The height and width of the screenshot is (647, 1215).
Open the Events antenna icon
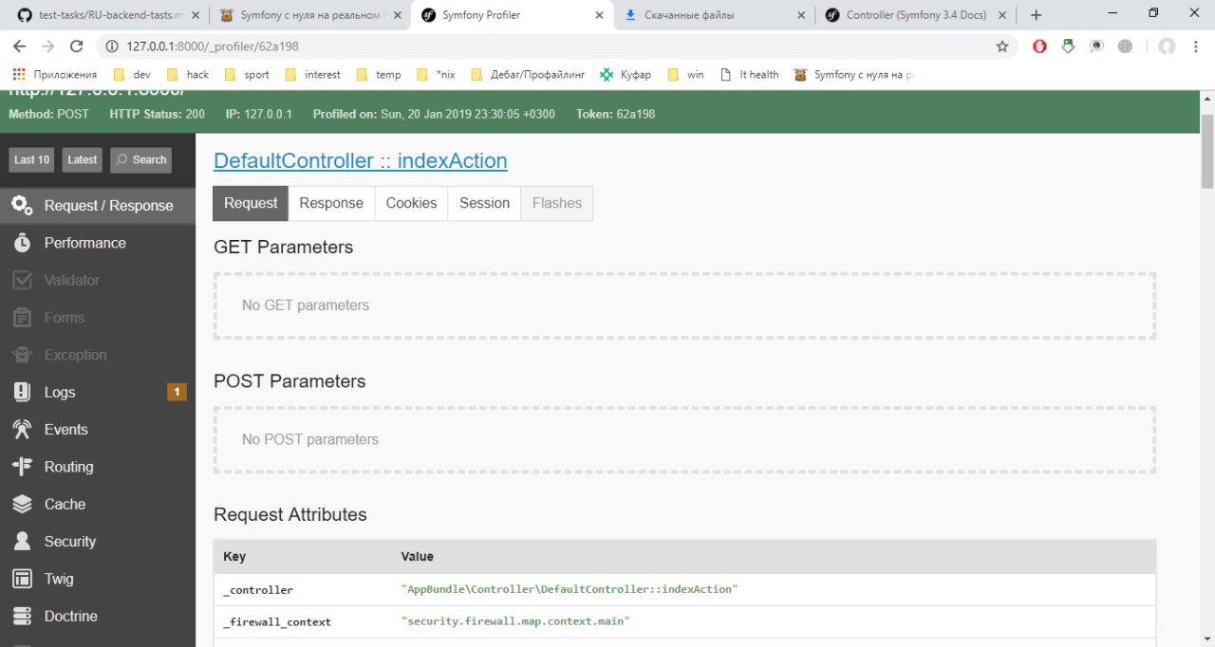22,430
